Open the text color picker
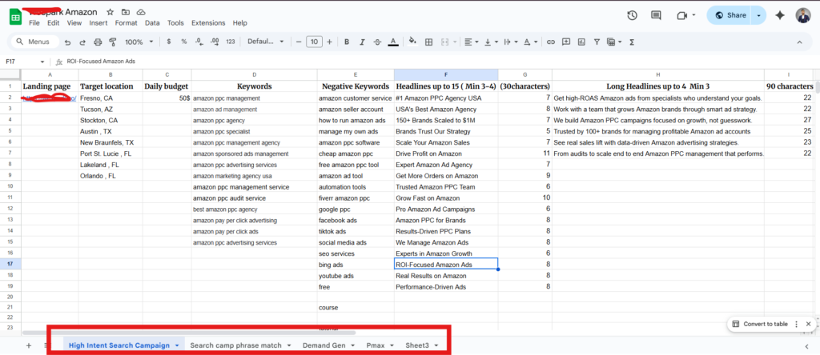The height and width of the screenshot is (355, 820). pyautogui.click(x=392, y=42)
